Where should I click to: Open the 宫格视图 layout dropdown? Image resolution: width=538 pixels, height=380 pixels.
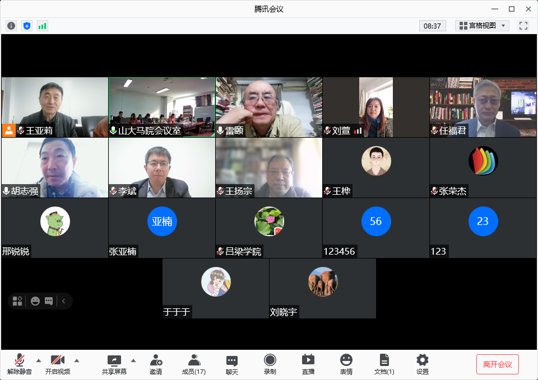tap(482, 26)
